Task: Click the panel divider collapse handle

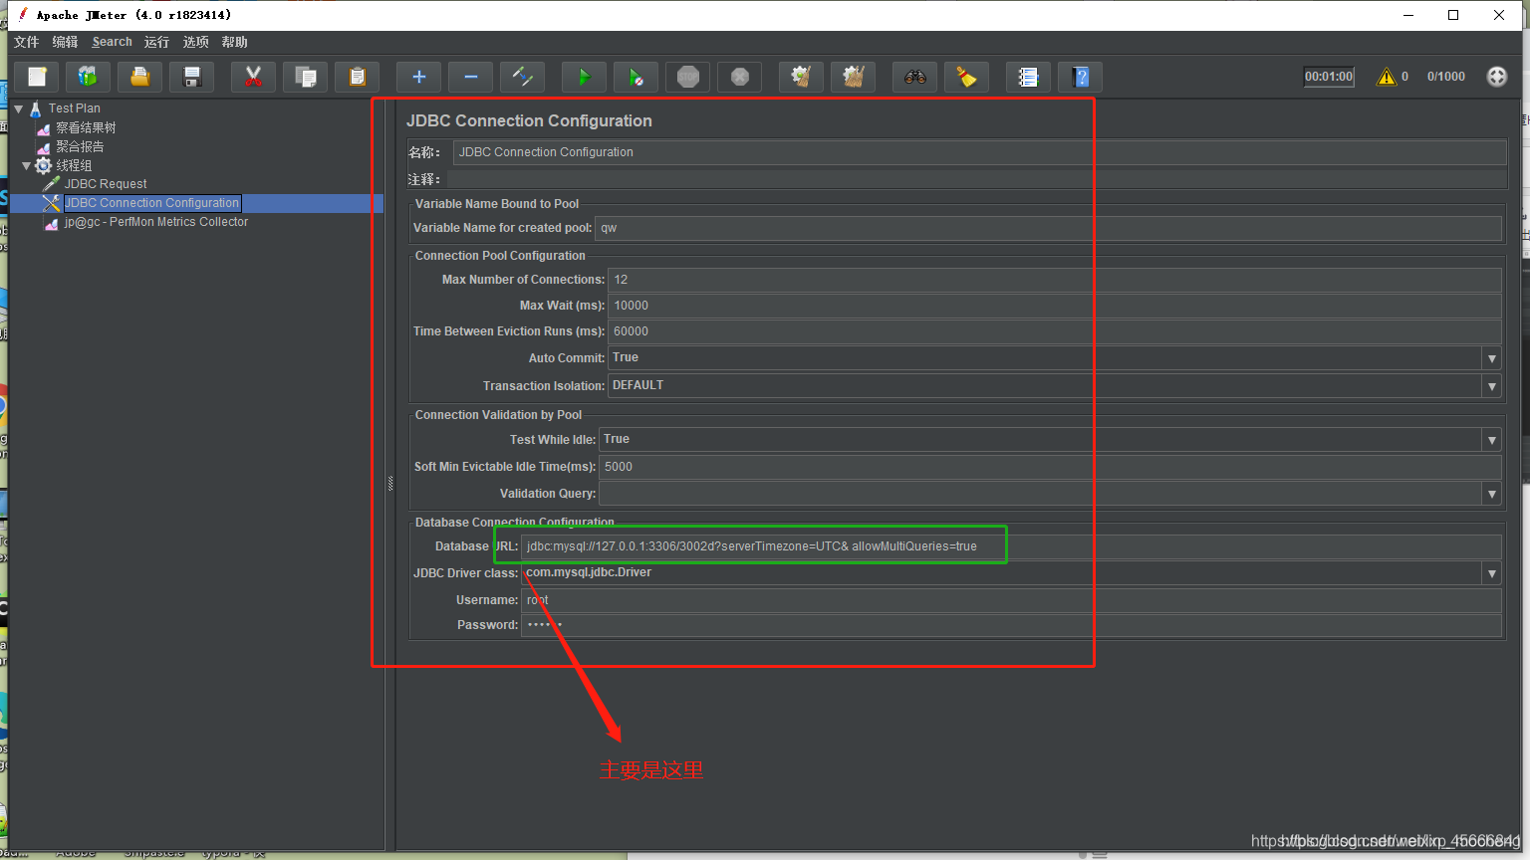Action: tap(390, 484)
